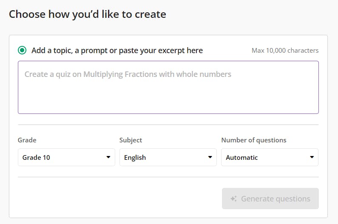Click the Grade field label

(27, 140)
